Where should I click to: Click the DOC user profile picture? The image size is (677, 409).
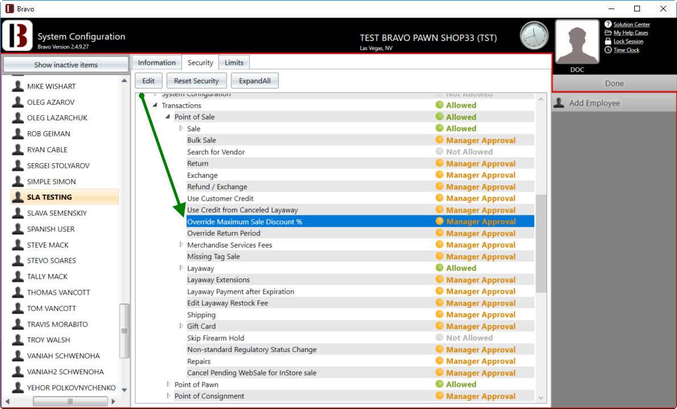(x=577, y=42)
